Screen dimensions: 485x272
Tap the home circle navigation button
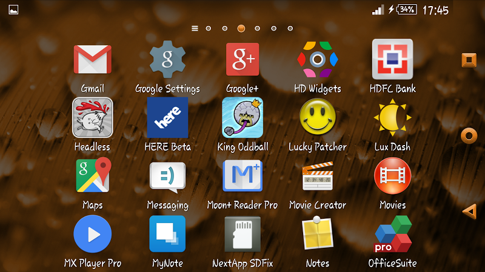(x=469, y=135)
